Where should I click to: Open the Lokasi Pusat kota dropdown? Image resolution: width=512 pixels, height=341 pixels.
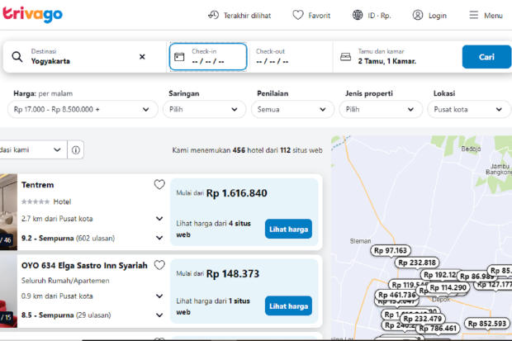pos(469,110)
